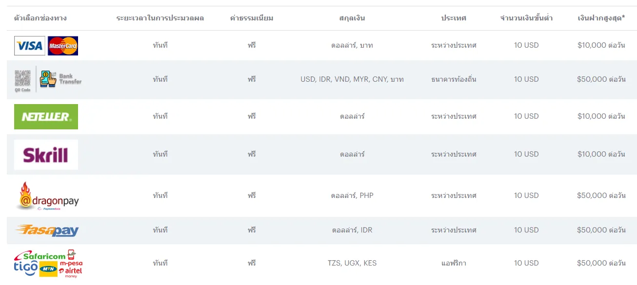The width and height of the screenshot is (637, 285).
Task: Click the ตัวเลือกช่องทาง column header
Action: [x=40, y=18]
